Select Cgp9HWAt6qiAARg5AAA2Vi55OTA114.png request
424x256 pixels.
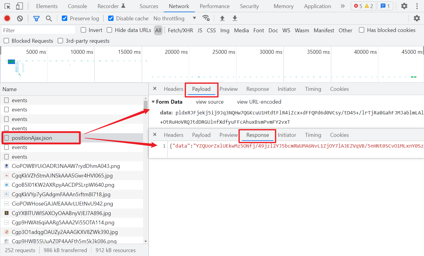coord(63,223)
